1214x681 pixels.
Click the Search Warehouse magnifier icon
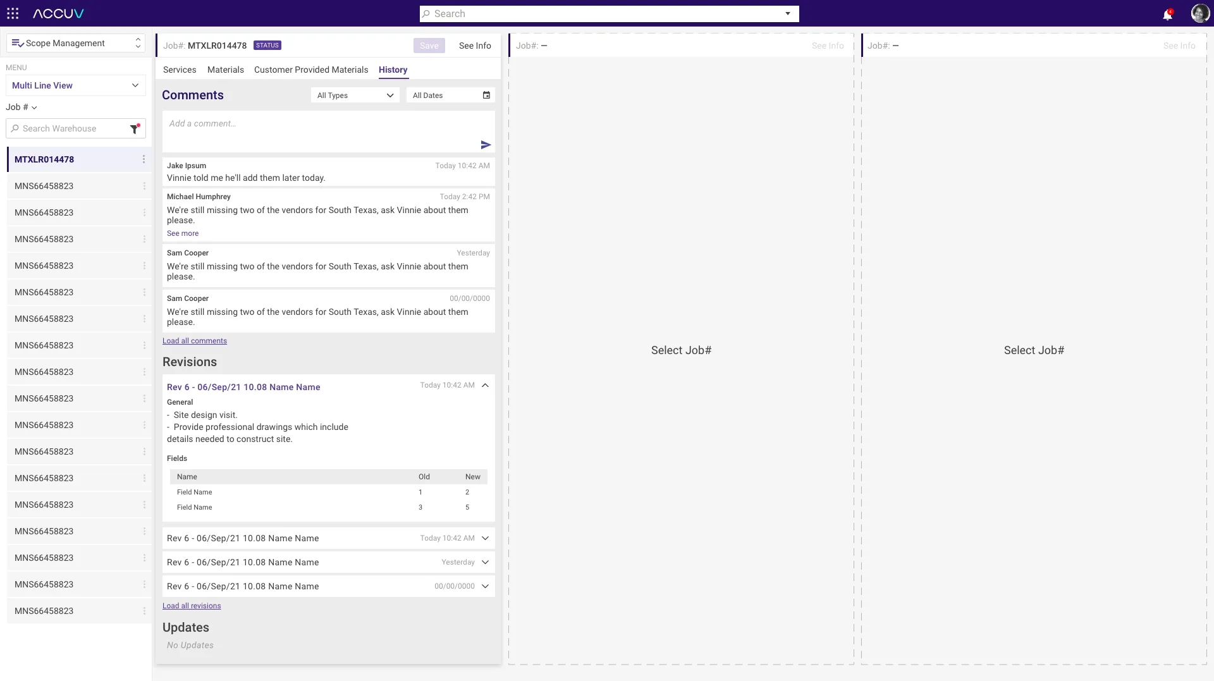pyautogui.click(x=15, y=128)
